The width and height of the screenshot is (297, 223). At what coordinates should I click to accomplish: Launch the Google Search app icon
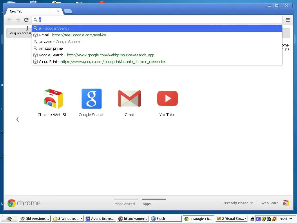[x=91, y=99]
